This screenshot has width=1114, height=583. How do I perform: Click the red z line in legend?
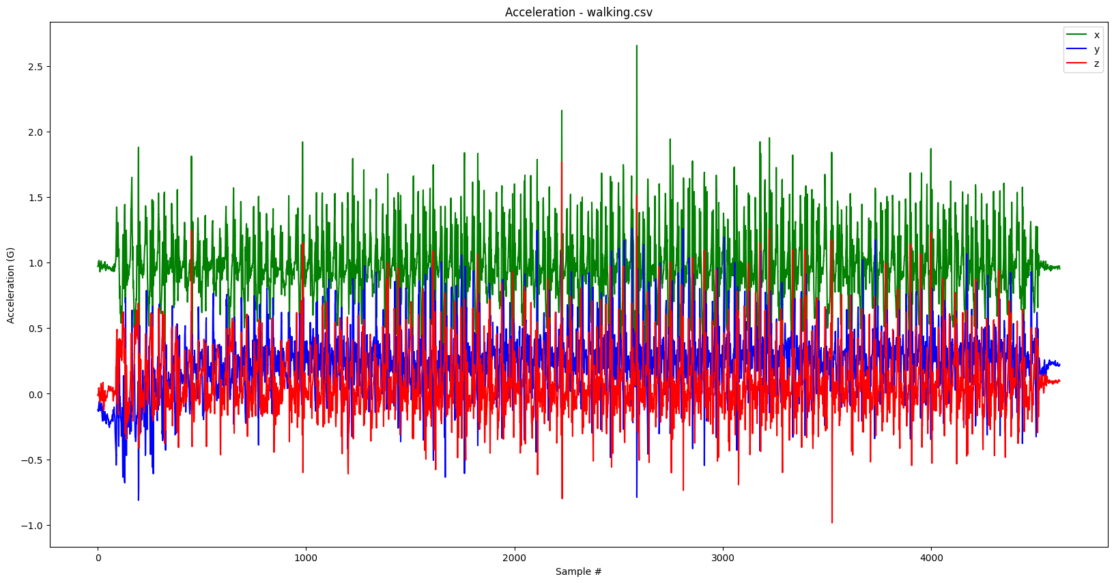(x=1076, y=63)
